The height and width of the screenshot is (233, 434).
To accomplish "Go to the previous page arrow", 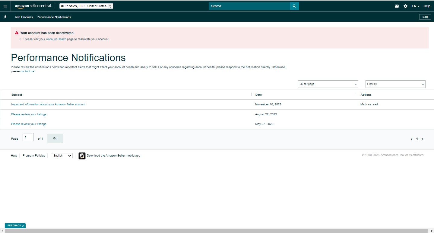I will point(412,139).
